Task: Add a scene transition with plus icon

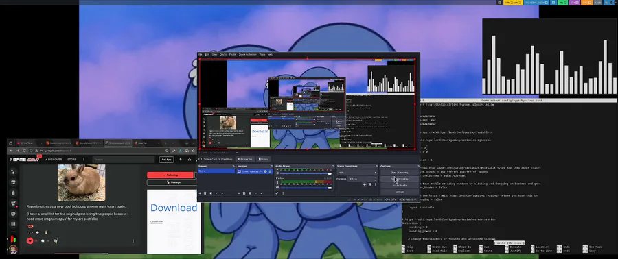Action: coord(365,184)
